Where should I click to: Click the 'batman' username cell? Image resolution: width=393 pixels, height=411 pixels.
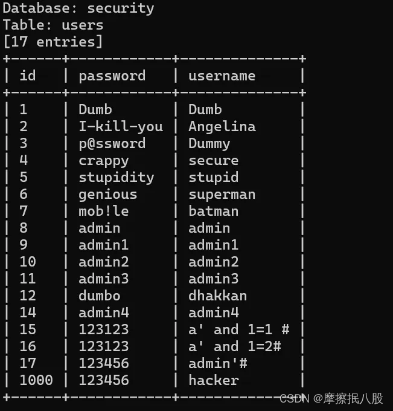pyautogui.click(x=213, y=212)
